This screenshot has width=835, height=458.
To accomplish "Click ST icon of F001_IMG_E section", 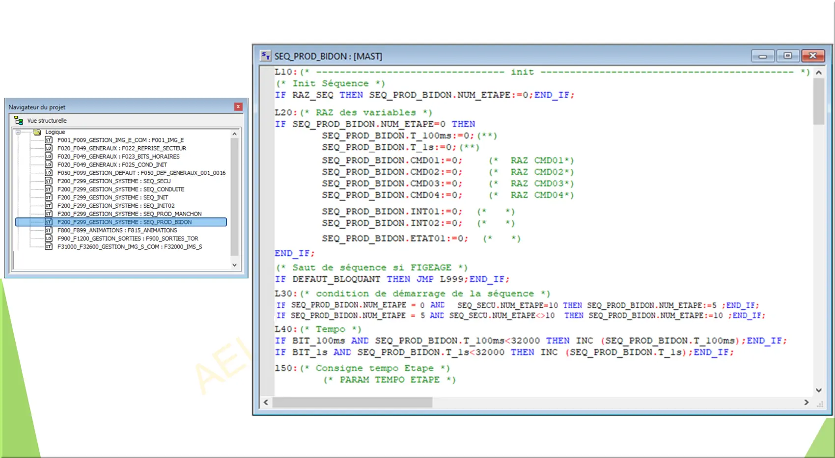I will (49, 140).
